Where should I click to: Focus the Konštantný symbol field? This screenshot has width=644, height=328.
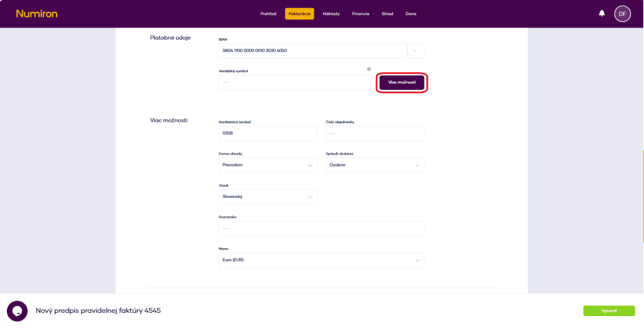coord(268,133)
